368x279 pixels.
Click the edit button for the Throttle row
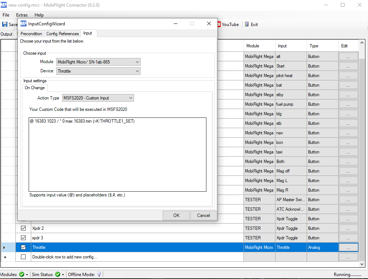pyautogui.click(x=348, y=247)
